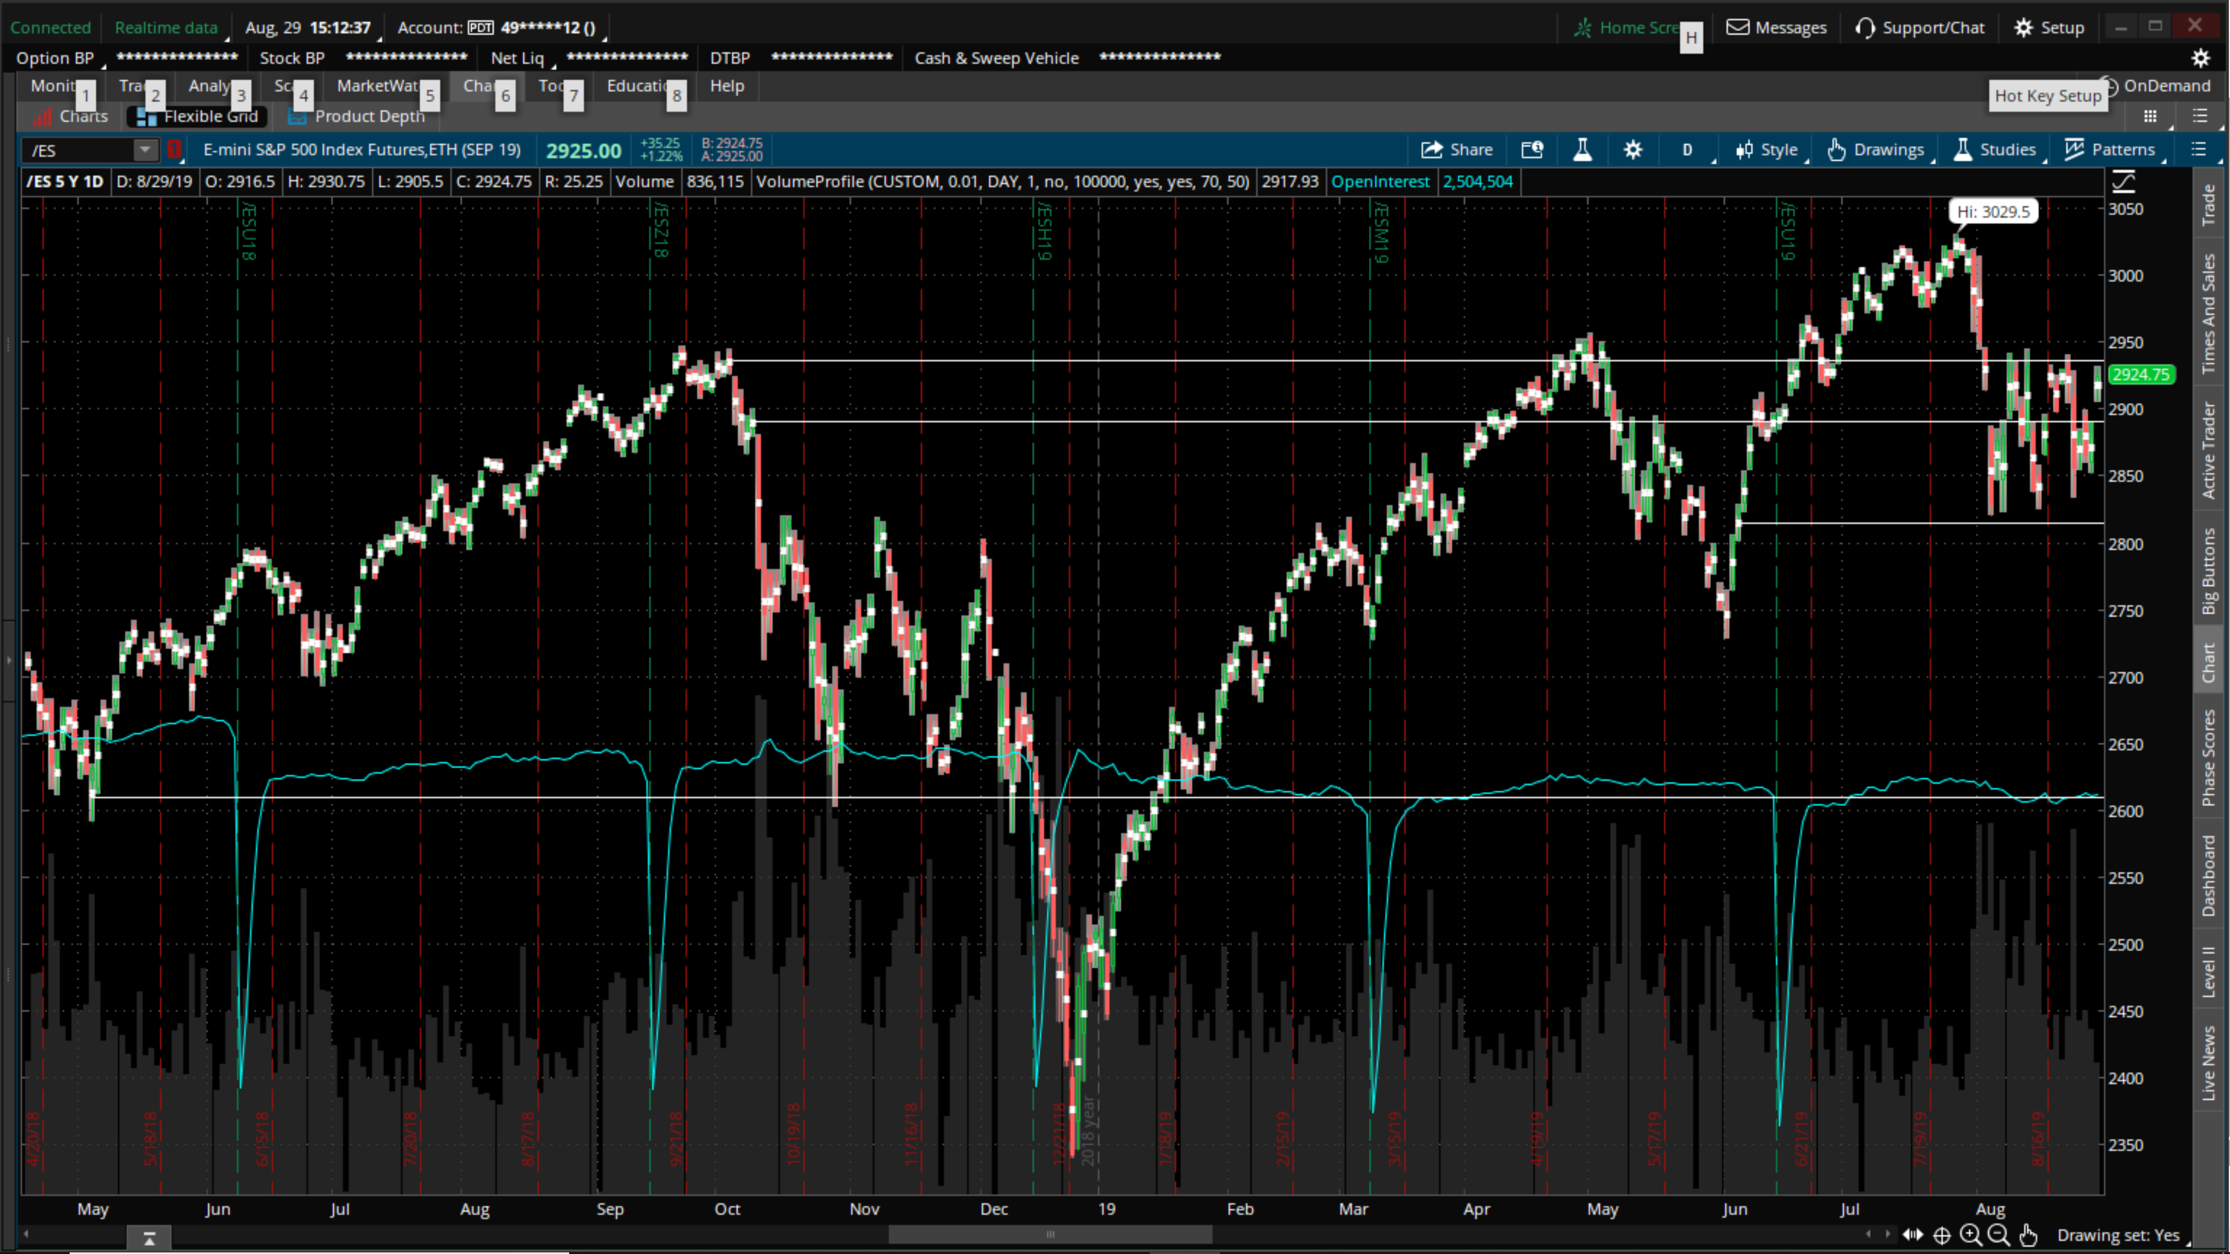Open Drawing set: Yes dropdown

(2120, 1235)
